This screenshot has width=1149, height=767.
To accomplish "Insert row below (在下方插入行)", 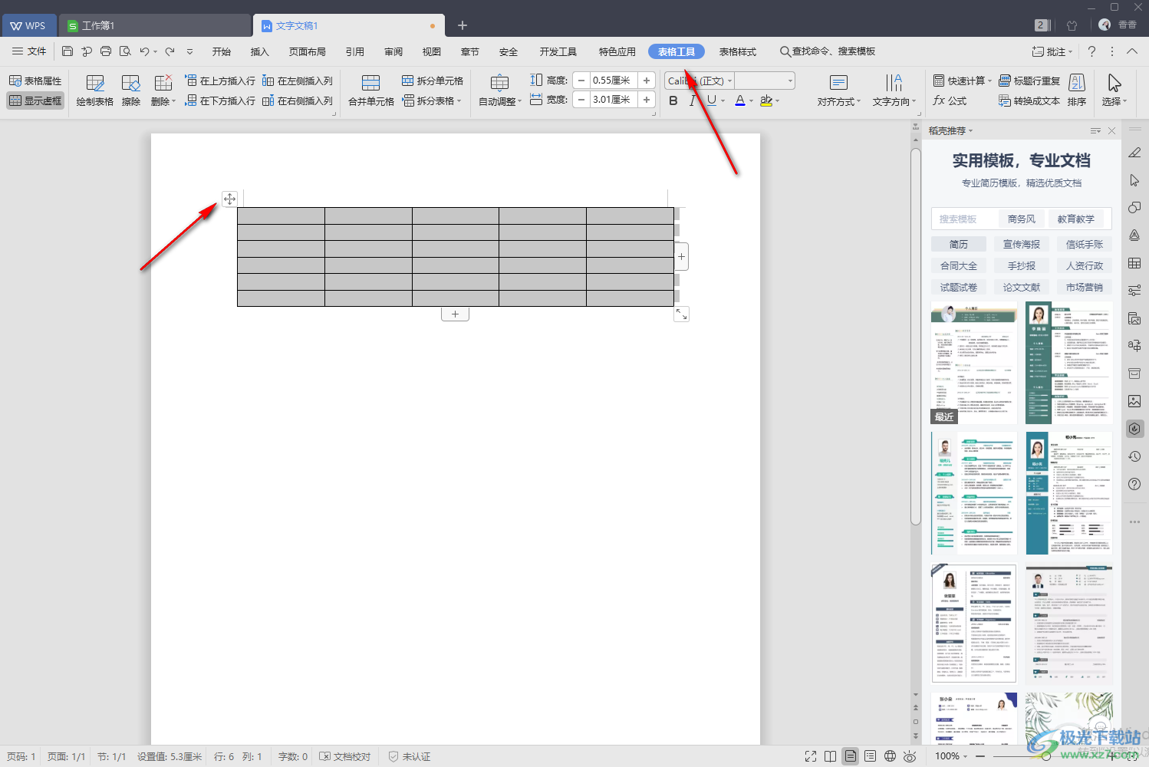I will pos(220,100).
